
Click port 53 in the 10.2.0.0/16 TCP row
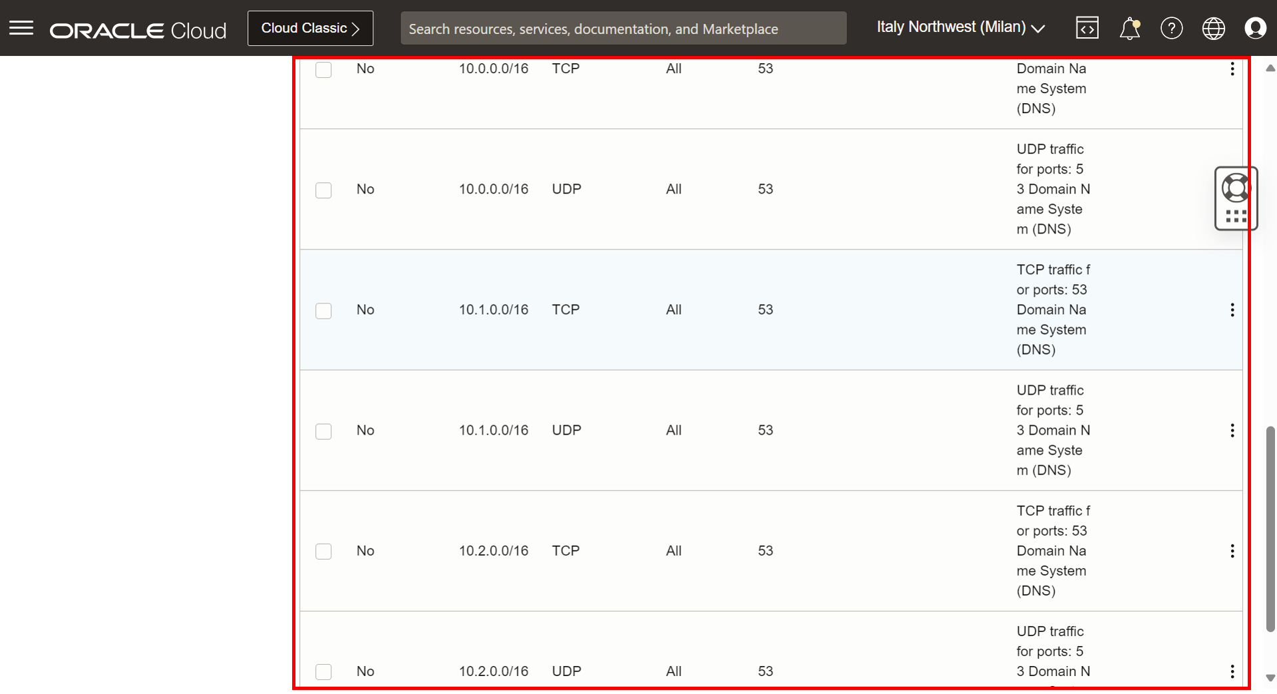[765, 550]
